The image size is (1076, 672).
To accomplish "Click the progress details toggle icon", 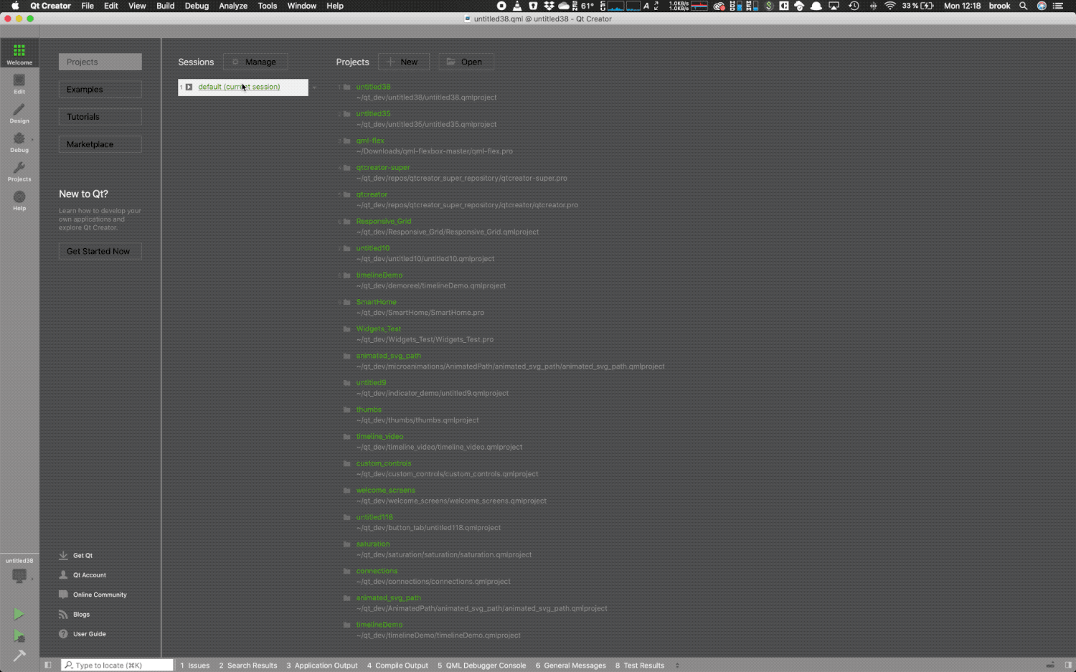I will coord(1050,665).
